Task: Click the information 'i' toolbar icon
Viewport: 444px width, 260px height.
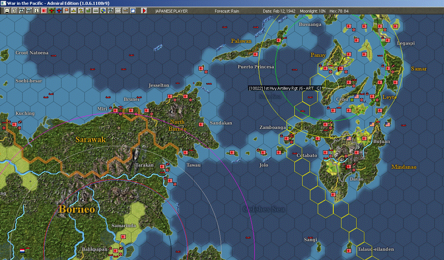Action: pos(37,11)
